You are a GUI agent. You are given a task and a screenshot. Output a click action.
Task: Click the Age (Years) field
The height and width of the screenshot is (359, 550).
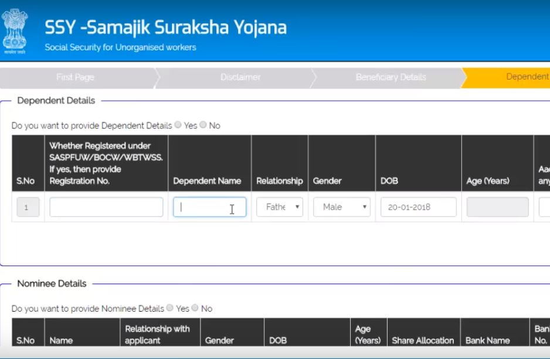point(497,207)
